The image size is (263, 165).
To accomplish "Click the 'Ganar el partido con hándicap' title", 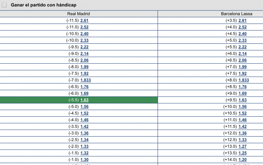I will [44, 5].
